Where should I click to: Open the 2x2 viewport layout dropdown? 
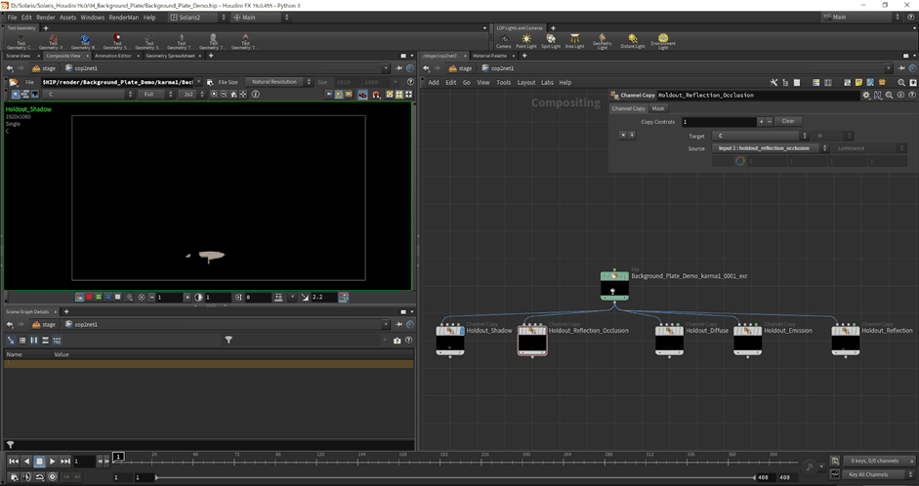click(191, 95)
